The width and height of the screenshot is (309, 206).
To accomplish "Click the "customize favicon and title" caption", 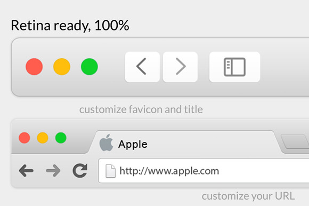I will tap(141, 109).
